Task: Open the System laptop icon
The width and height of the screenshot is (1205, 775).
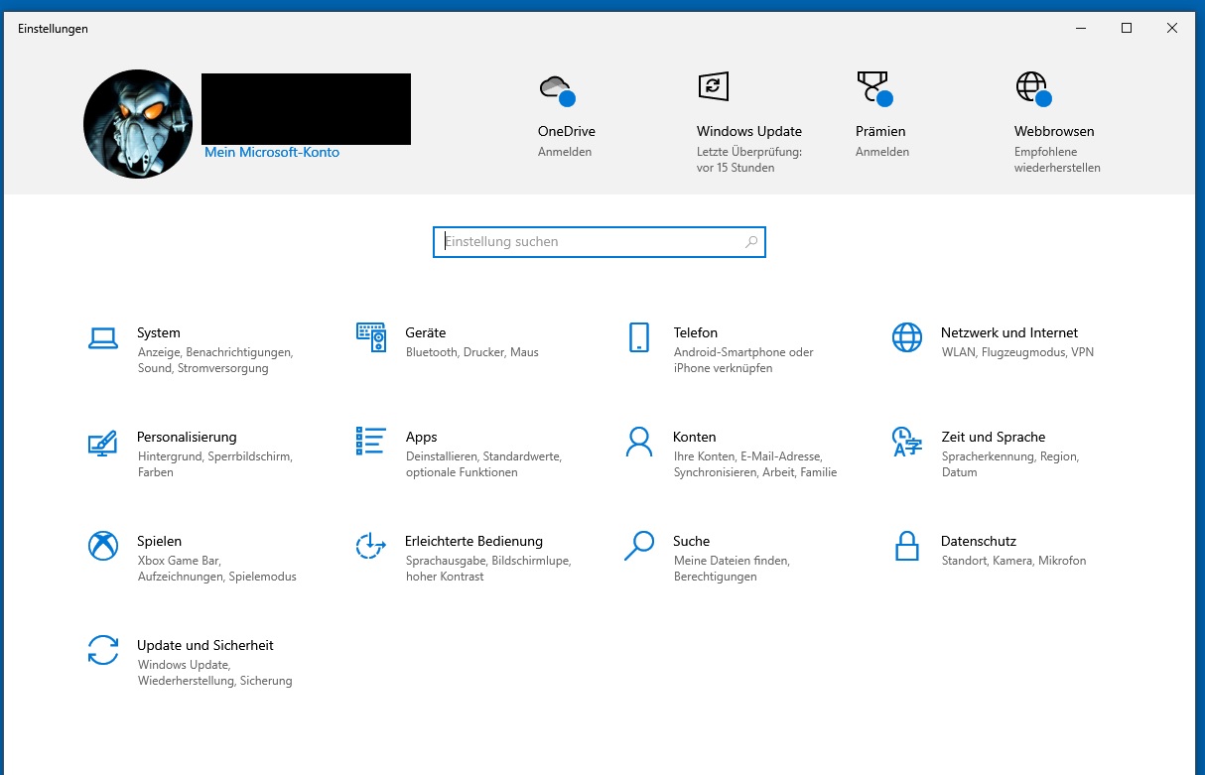Action: (103, 338)
